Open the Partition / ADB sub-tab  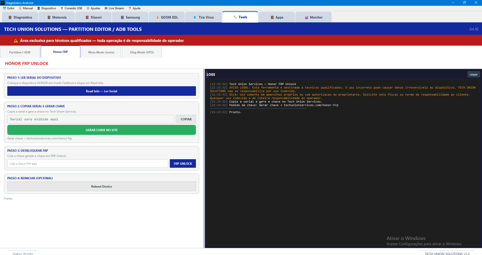pyautogui.click(x=20, y=52)
